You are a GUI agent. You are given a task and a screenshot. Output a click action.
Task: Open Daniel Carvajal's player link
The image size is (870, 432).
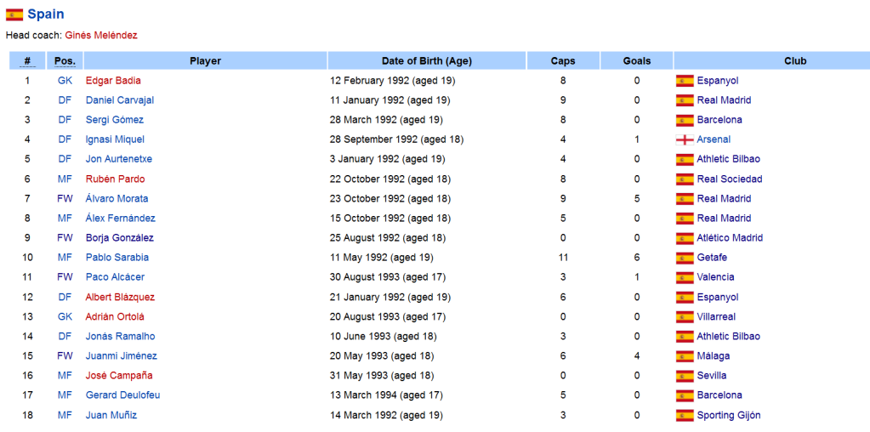(x=120, y=100)
